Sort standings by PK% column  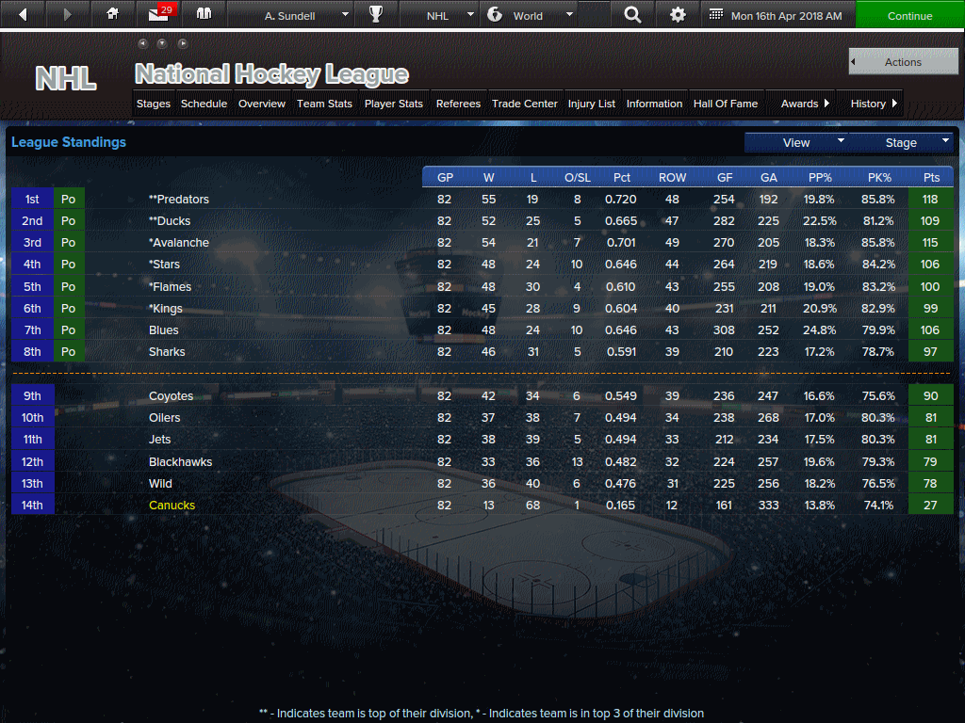tap(879, 178)
